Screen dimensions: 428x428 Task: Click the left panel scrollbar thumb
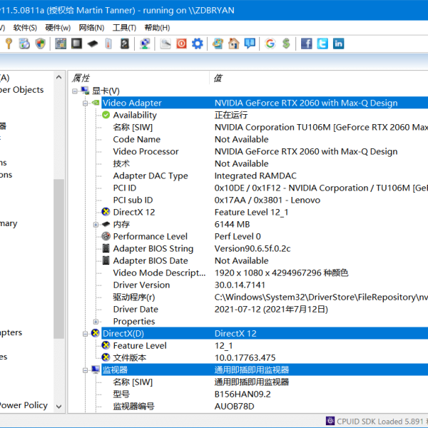point(58,259)
